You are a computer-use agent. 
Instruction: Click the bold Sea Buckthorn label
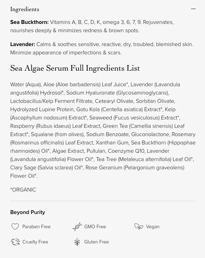pos(29,22)
